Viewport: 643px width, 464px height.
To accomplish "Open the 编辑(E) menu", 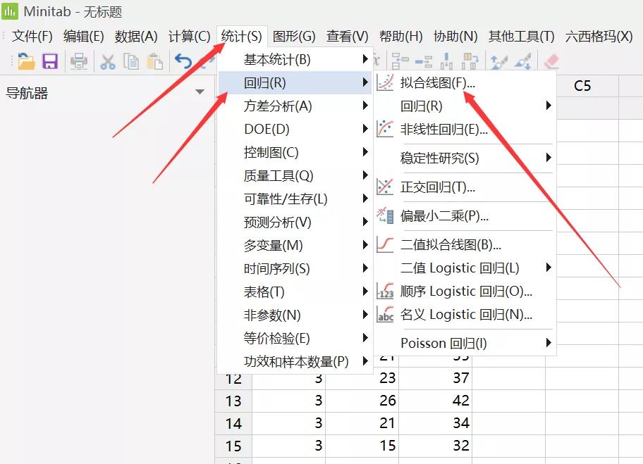I will point(84,37).
